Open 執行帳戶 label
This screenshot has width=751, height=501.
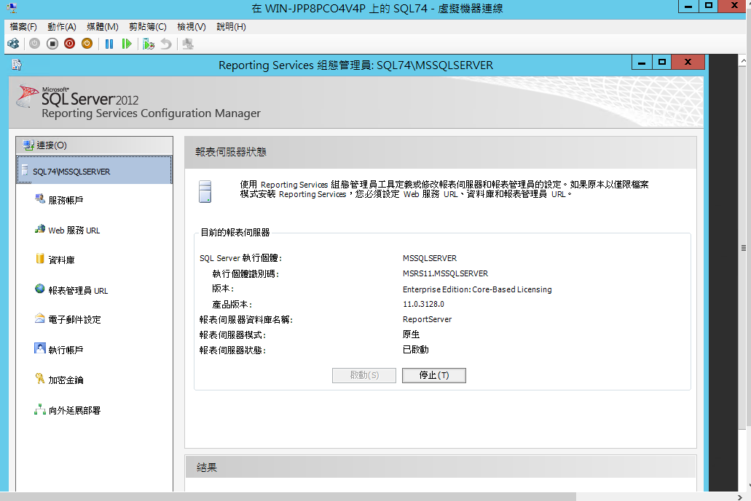pos(66,350)
